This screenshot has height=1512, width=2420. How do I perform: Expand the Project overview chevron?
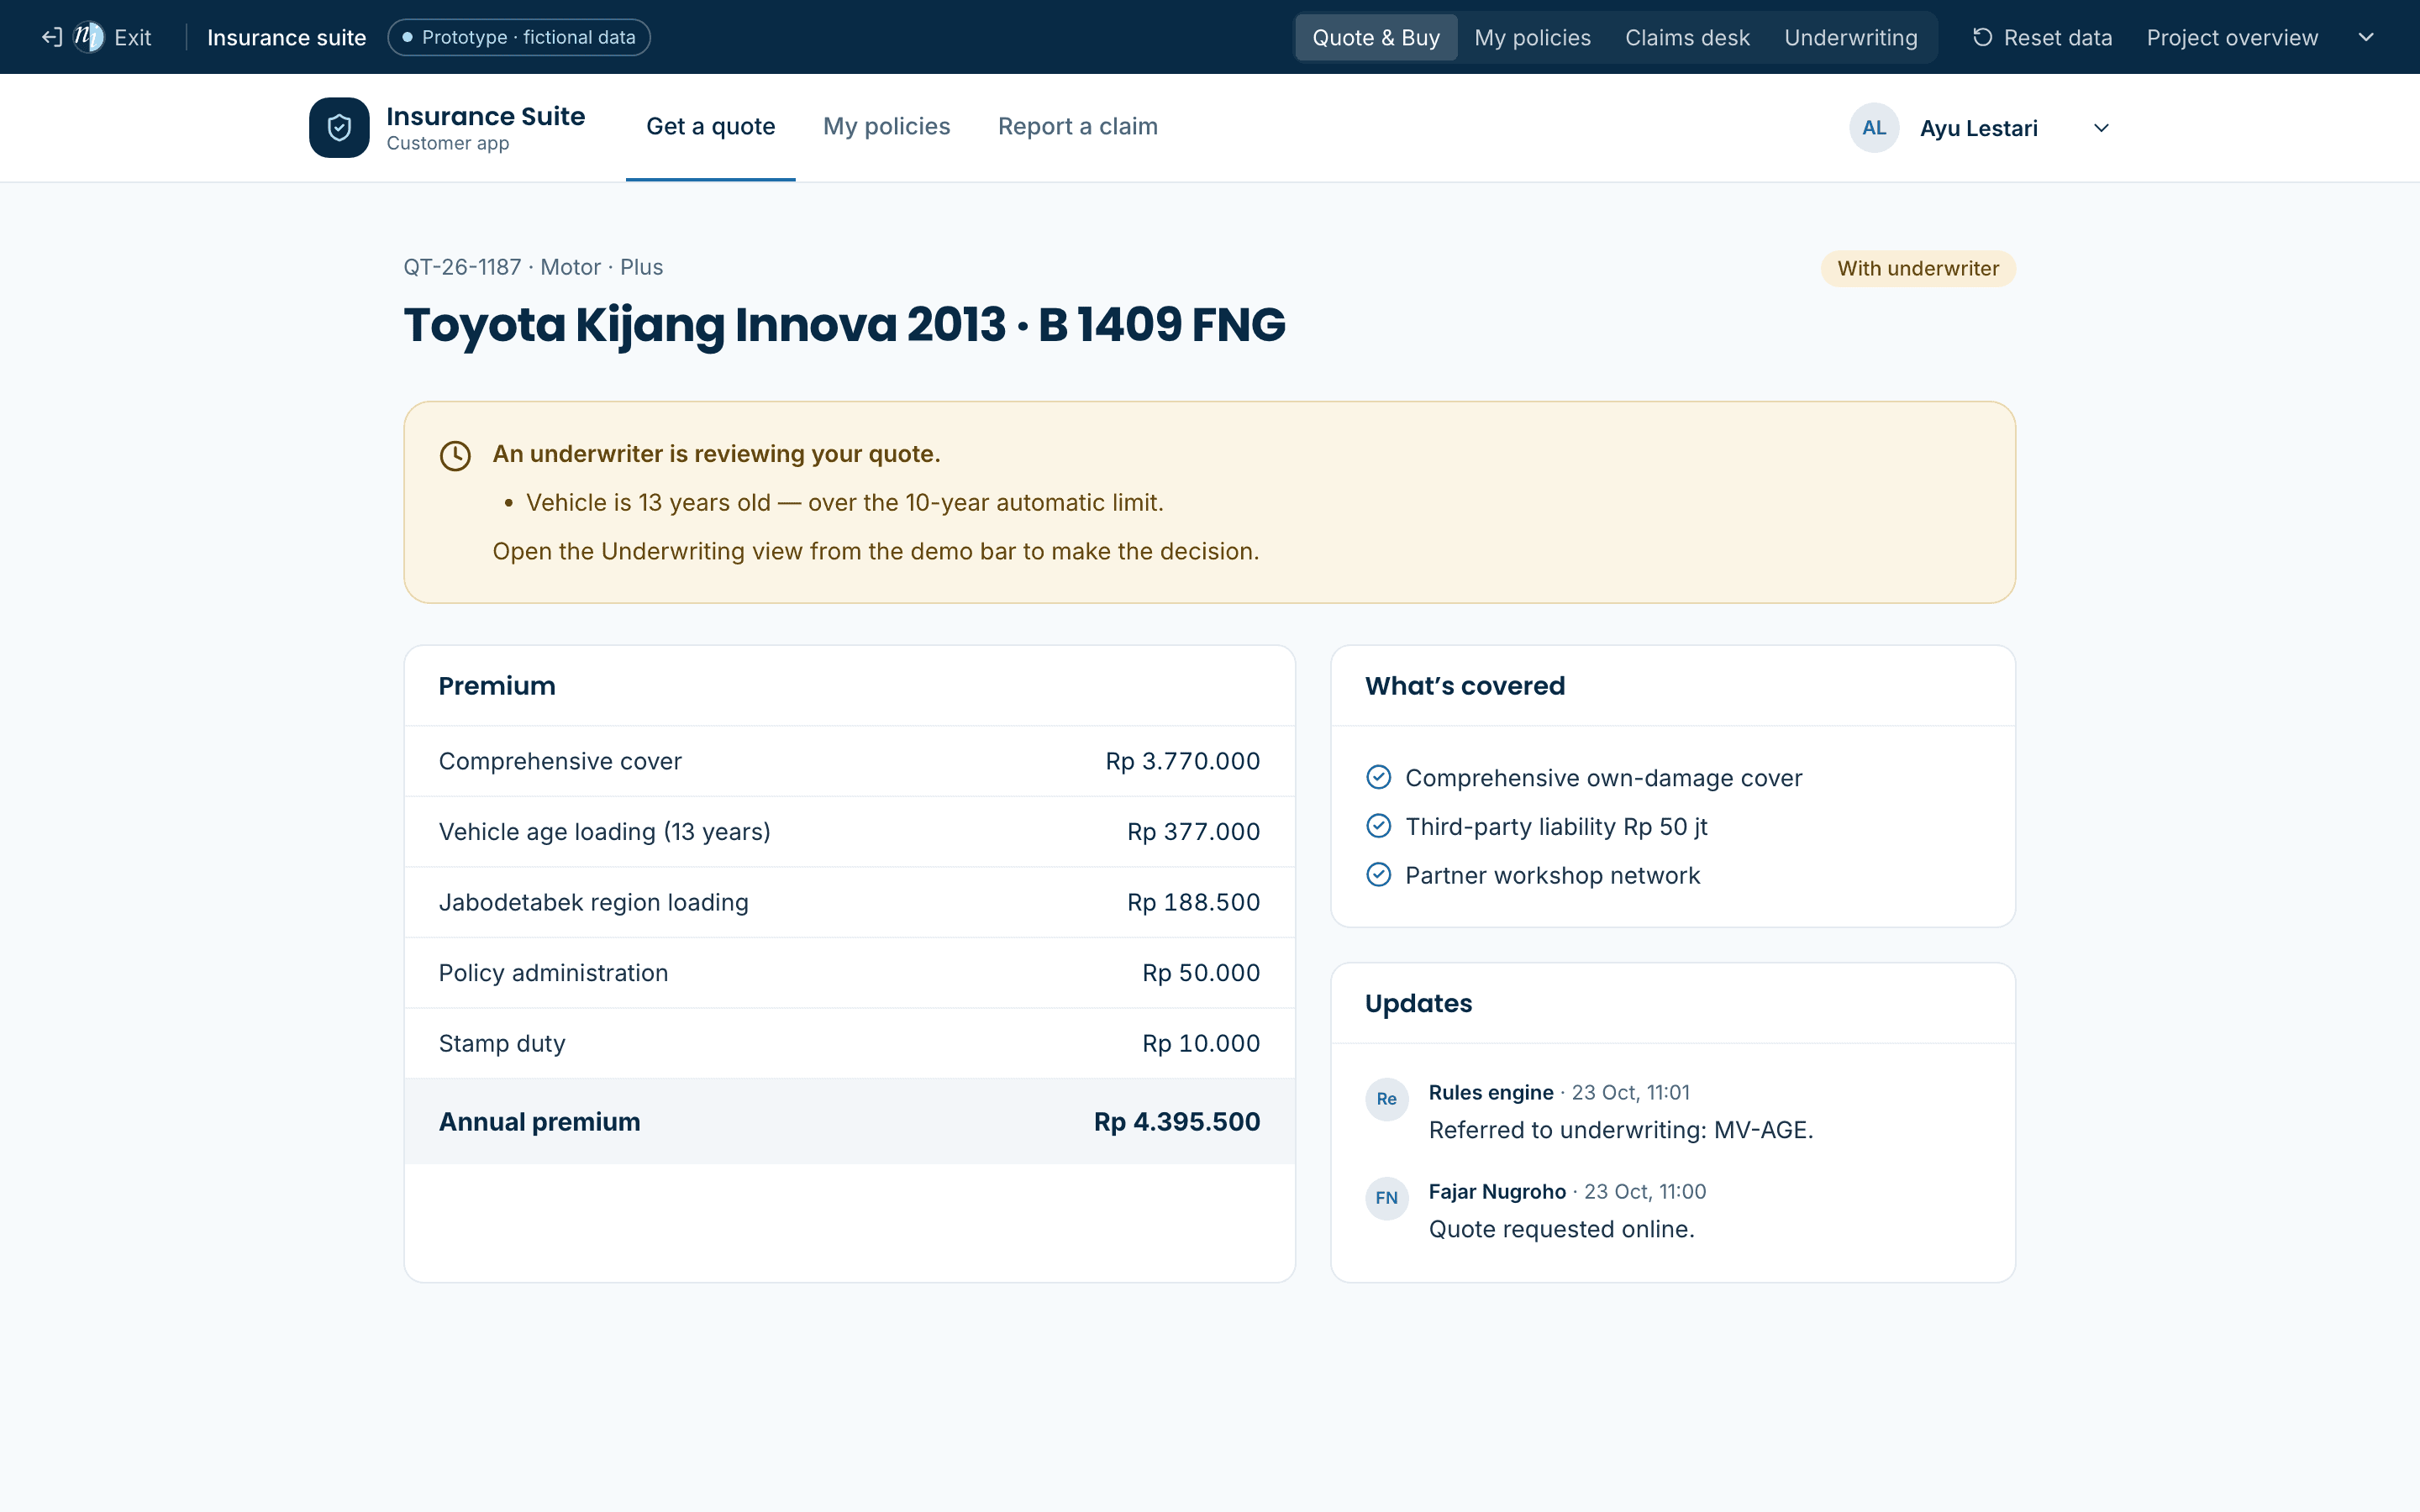[2366, 37]
